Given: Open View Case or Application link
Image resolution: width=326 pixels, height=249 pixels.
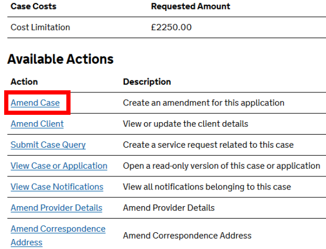Looking at the screenshot, I should [x=59, y=165].
